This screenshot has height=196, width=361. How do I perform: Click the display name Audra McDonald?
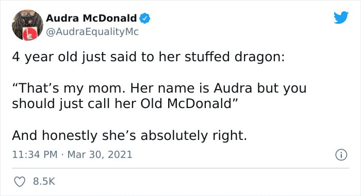click(91, 18)
